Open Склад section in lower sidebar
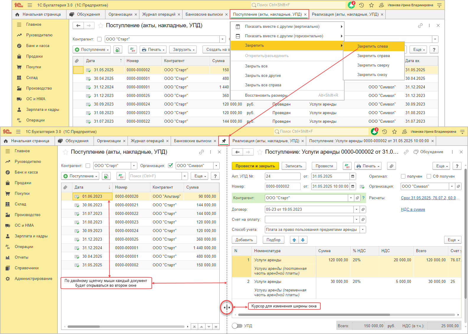Image resolution: width=468 pixels, height=334 pixels. pos(20,204)
